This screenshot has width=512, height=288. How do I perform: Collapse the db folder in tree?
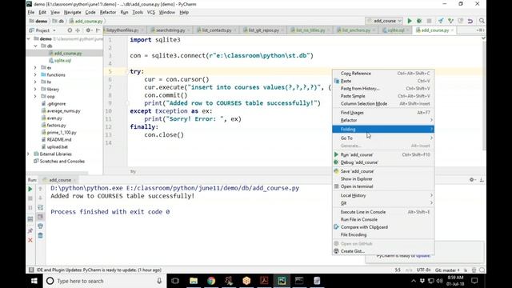pyautogui.click(x=35, y=46)
